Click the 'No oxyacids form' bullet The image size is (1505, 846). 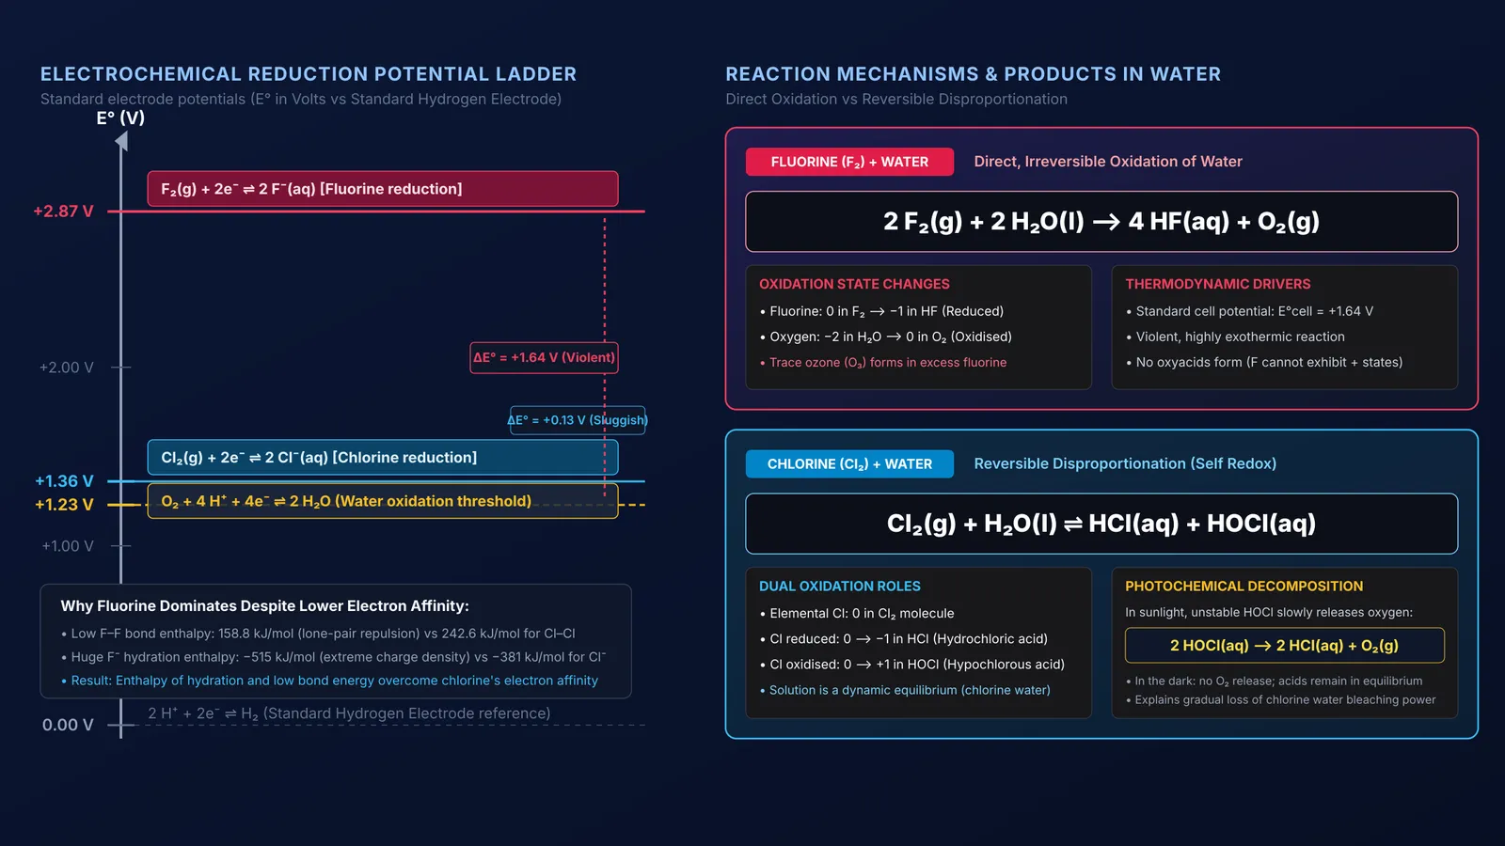[1264, 362]
